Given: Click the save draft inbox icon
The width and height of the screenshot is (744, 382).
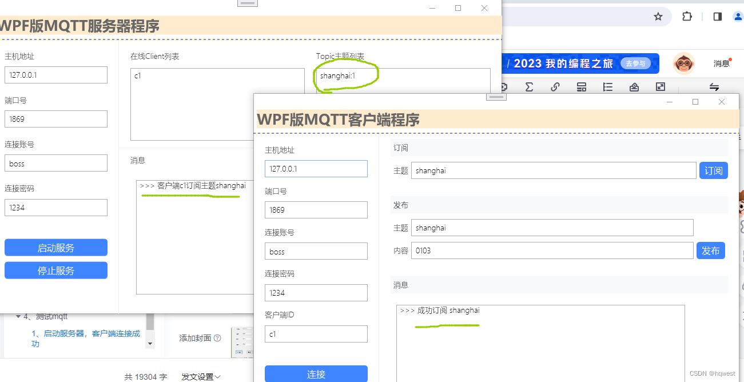Looking at the screenshot, I should point(632,87).
